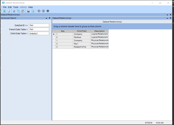
Task: Open the top Dataset Relationships bar dropdown arrow
Action: click(167, 15)
